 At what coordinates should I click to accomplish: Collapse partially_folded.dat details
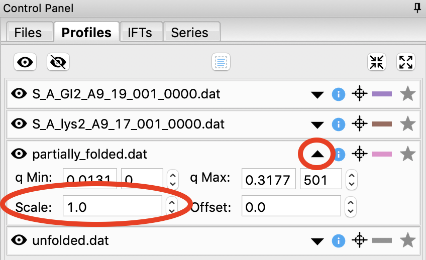pyautogui.click(x=317, y=155)
